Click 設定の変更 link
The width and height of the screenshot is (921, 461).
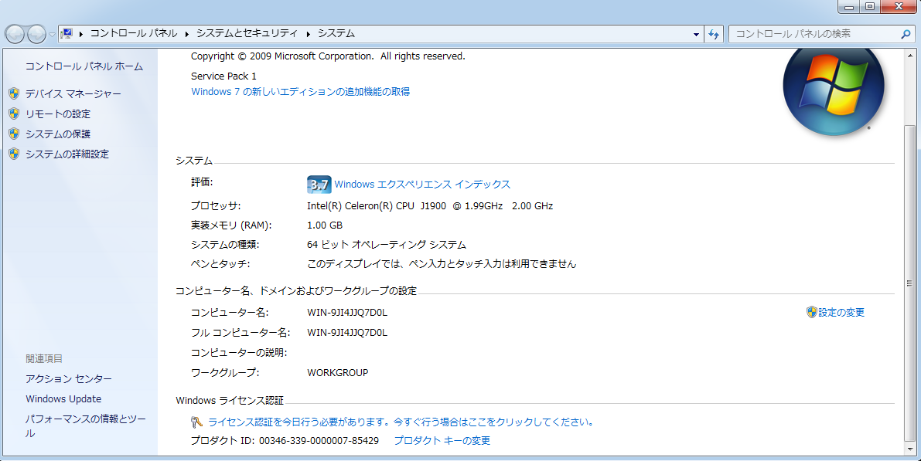point(841,313)
